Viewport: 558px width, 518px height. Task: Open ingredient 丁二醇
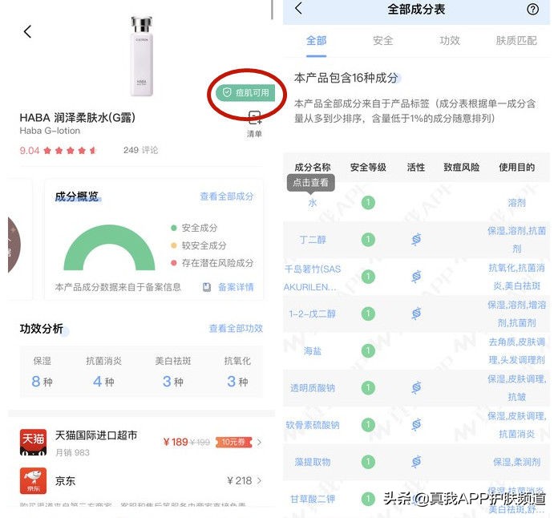[313, 240]
